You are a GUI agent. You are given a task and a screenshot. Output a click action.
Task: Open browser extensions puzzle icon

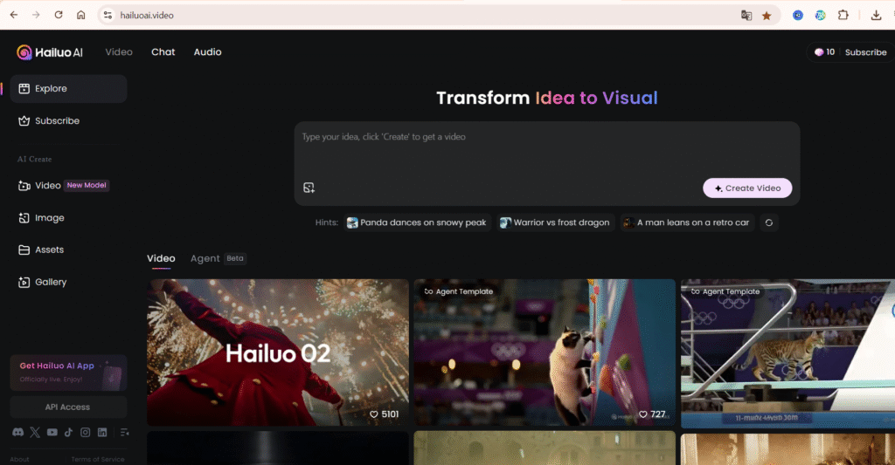(x=843, y=16)
